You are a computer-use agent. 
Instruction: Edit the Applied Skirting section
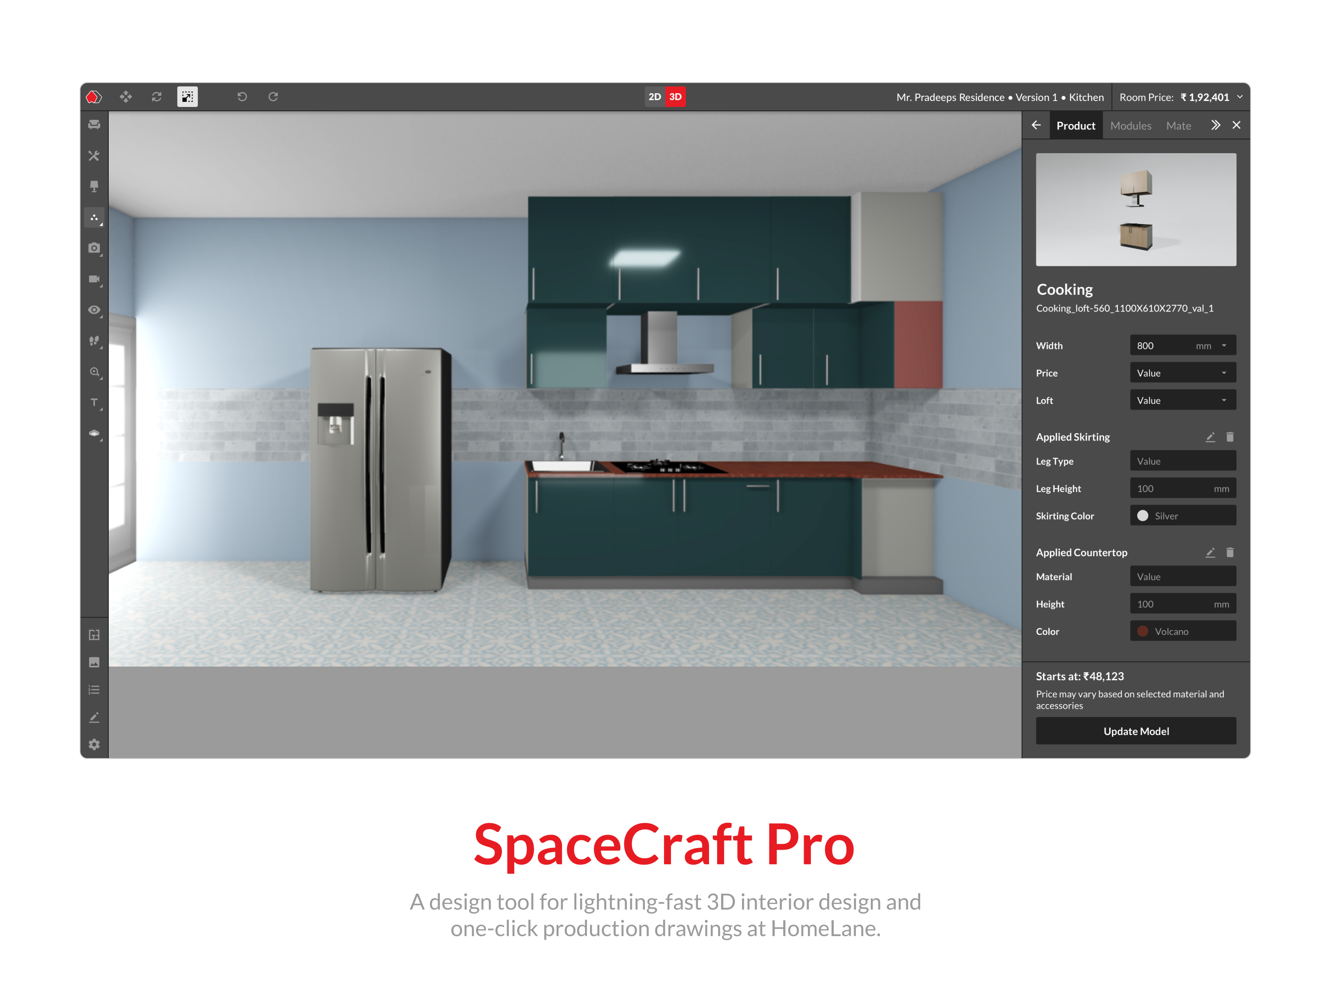1210,437
